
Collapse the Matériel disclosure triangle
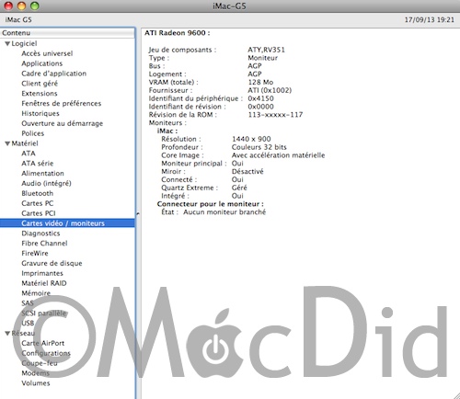(7, 143)
